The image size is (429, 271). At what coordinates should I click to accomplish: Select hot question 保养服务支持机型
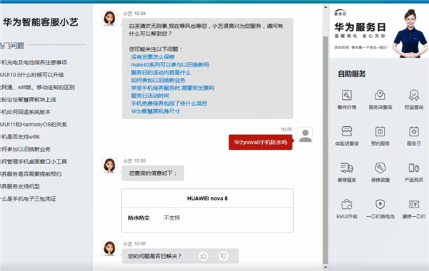point(20,186)
